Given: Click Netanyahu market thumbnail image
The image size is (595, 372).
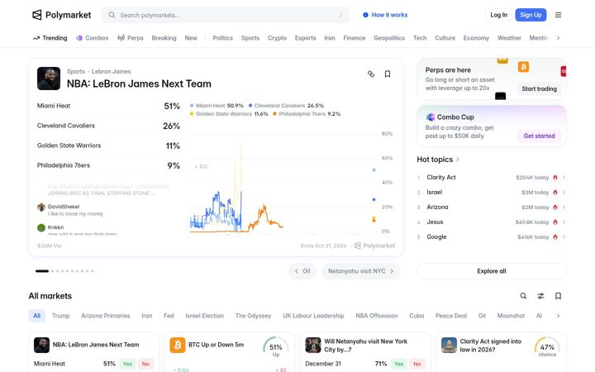Looking at the screenshot, I should (x=313, y=345).
